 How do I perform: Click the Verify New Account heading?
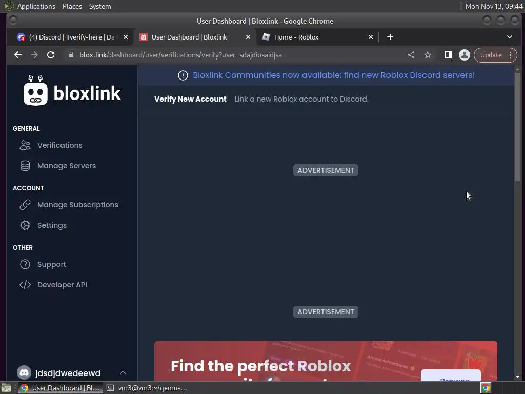pos(190,99)
